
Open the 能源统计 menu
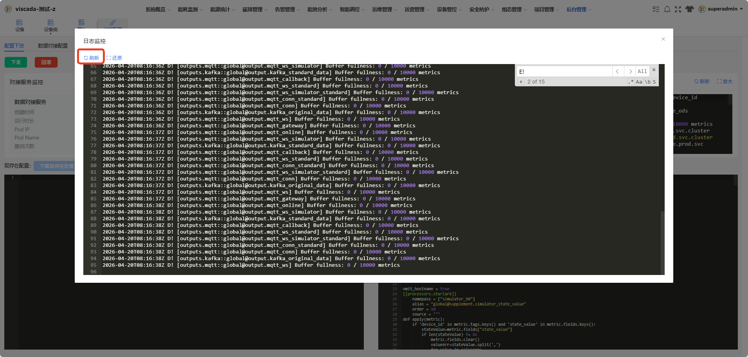point(222,9)
